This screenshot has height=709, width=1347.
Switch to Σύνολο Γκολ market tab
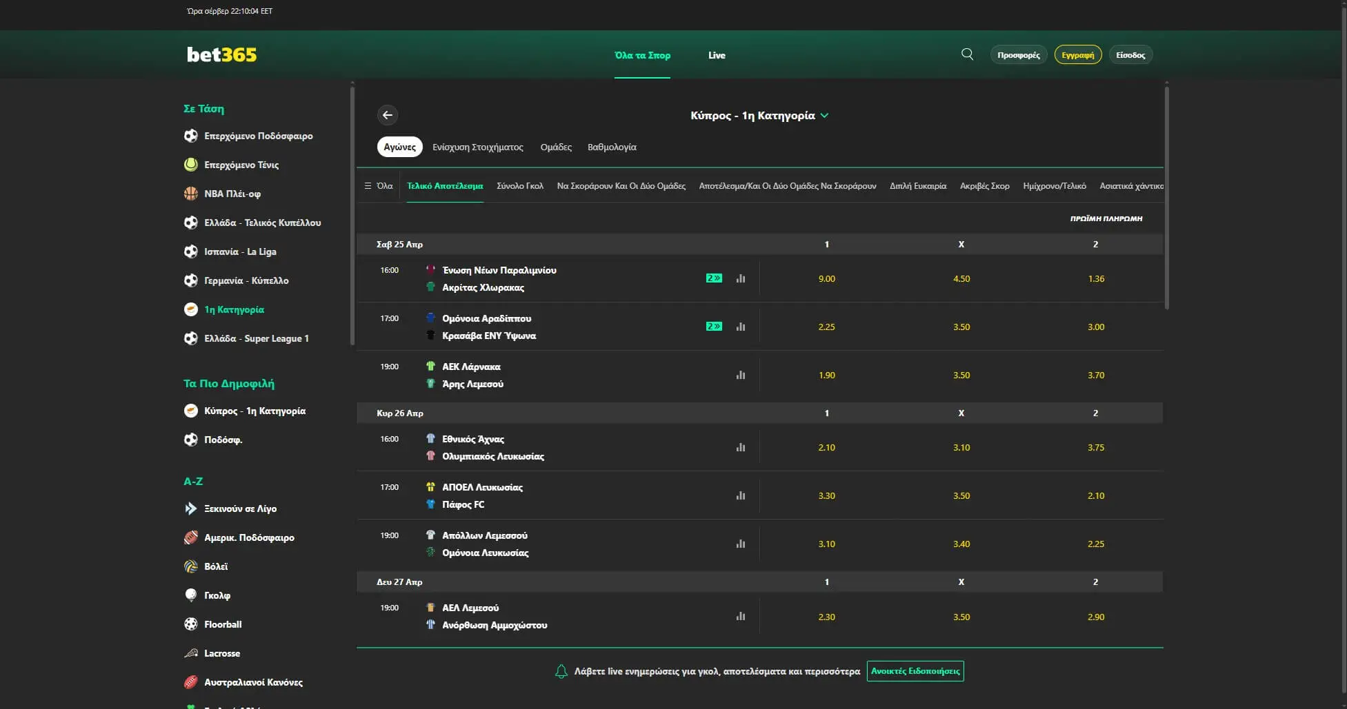tap(520, 186)
